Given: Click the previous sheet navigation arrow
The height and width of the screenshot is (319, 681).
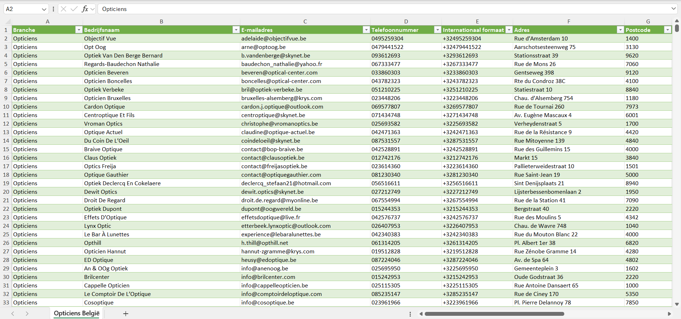Looking at the screenshot, I should tap(13, 313).
